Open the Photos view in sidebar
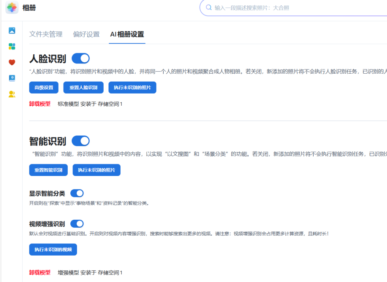 [12, 31]
